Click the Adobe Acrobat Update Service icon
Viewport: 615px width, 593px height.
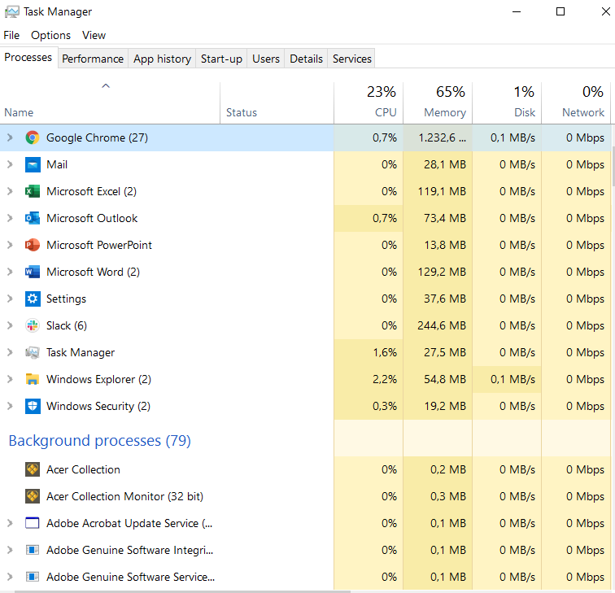click(33, 523)
